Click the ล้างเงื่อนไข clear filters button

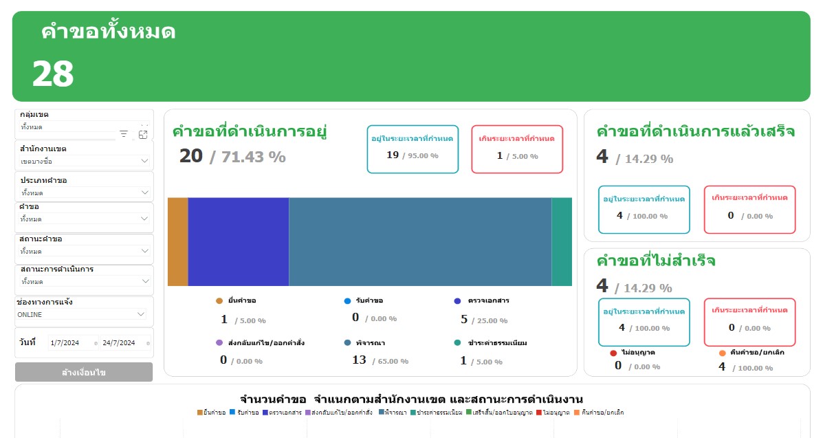[x=84, y=372]
